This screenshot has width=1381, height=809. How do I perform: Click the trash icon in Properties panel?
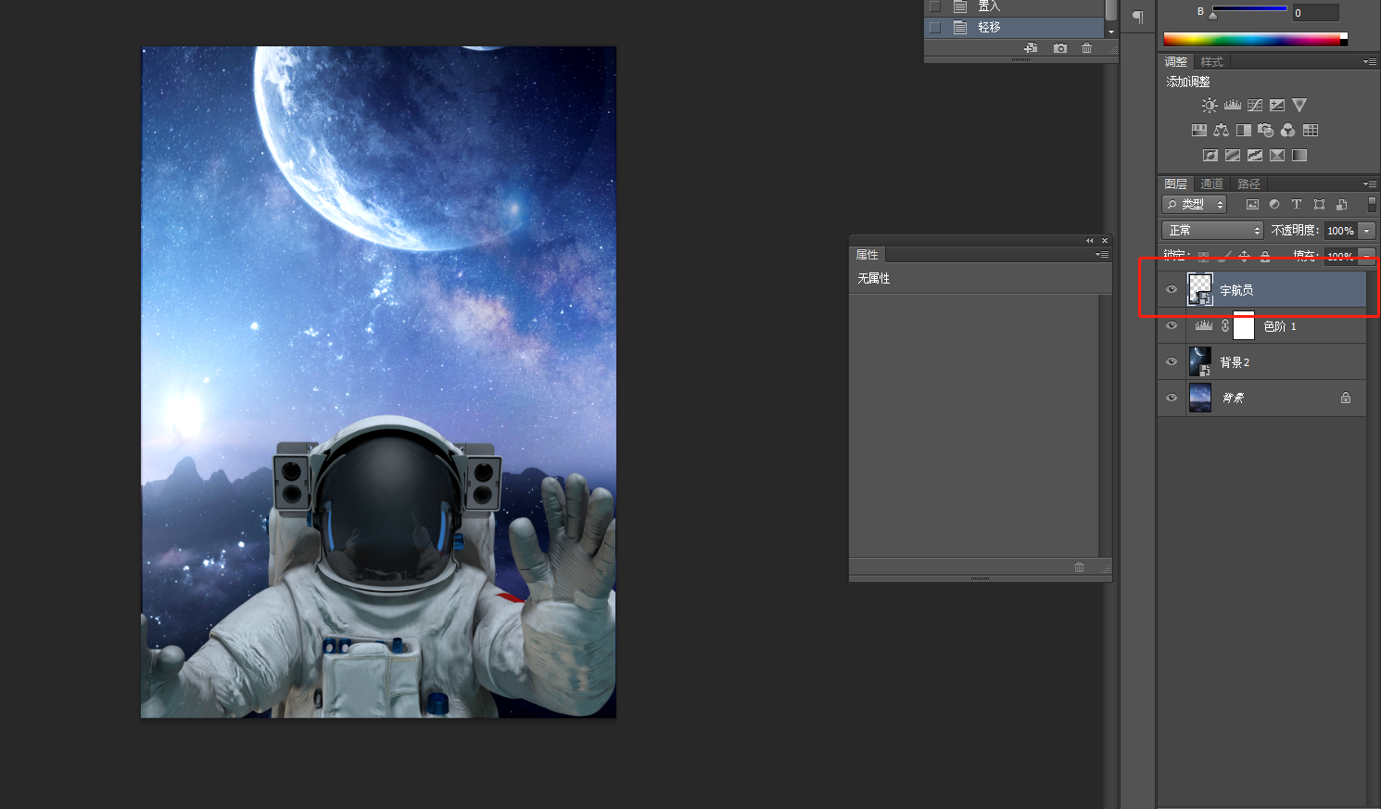[1079, 567]
